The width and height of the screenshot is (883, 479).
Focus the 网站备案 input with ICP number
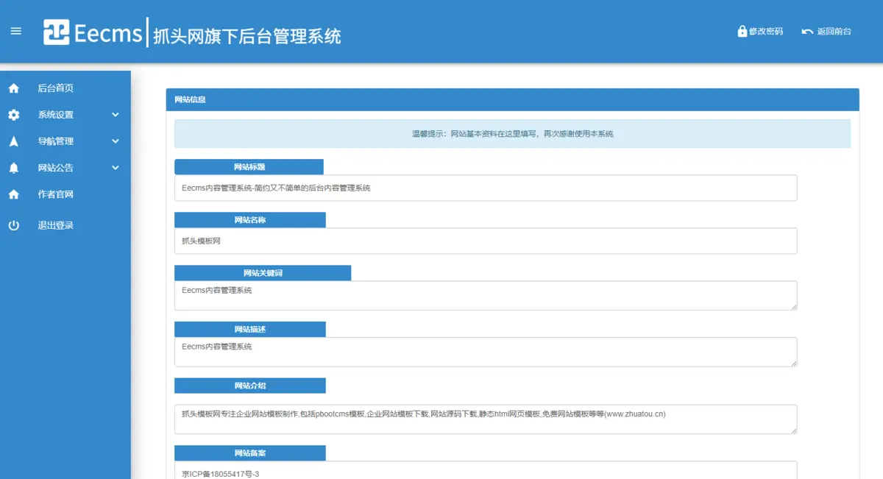coord(486,470)
